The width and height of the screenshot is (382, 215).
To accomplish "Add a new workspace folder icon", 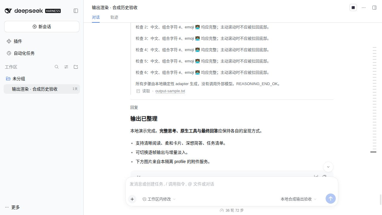I will [x=76, y=67].
